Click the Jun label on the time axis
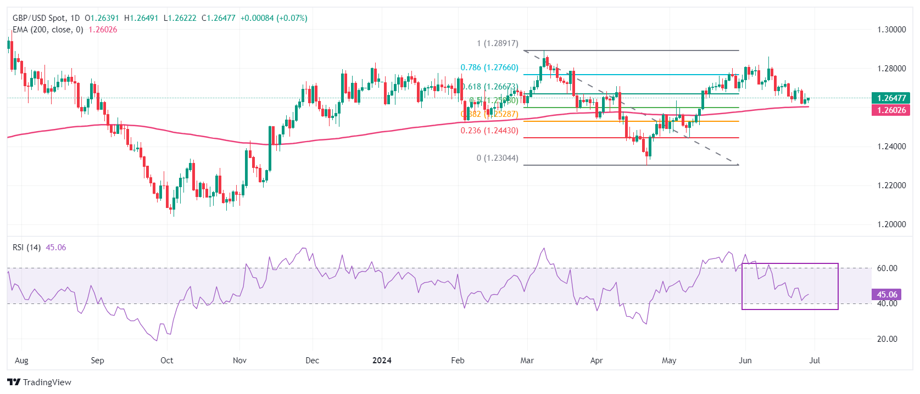This screenshot has height=394, width=920. click(745, 361)
